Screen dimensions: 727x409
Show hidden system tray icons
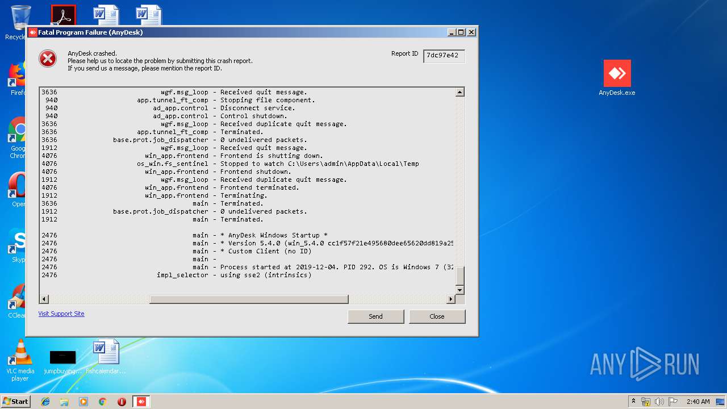[x=633, y=402]
